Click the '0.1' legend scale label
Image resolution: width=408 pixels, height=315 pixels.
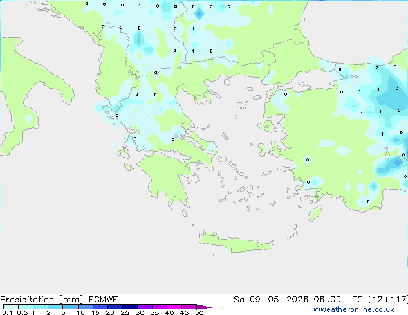coord(7,312)
